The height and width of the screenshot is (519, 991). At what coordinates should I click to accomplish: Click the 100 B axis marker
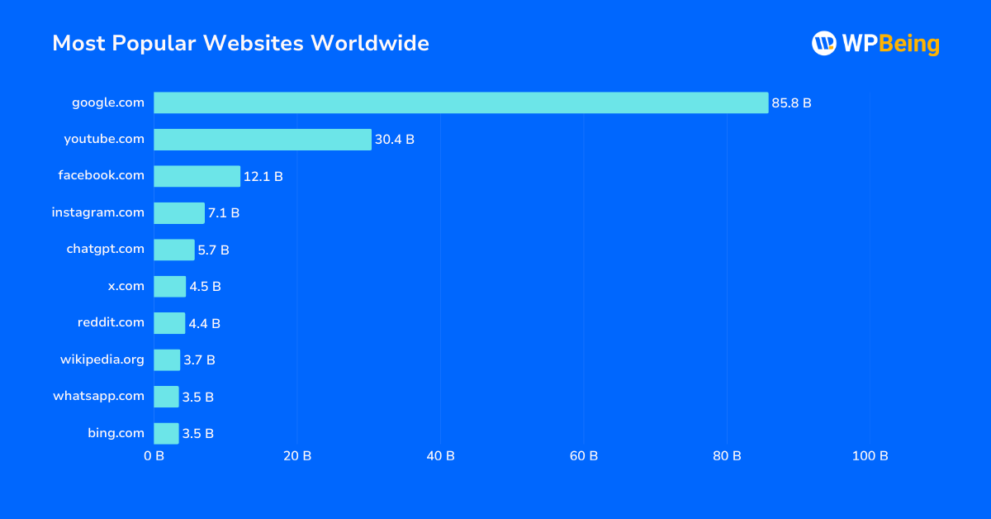[x=870, y=455]
